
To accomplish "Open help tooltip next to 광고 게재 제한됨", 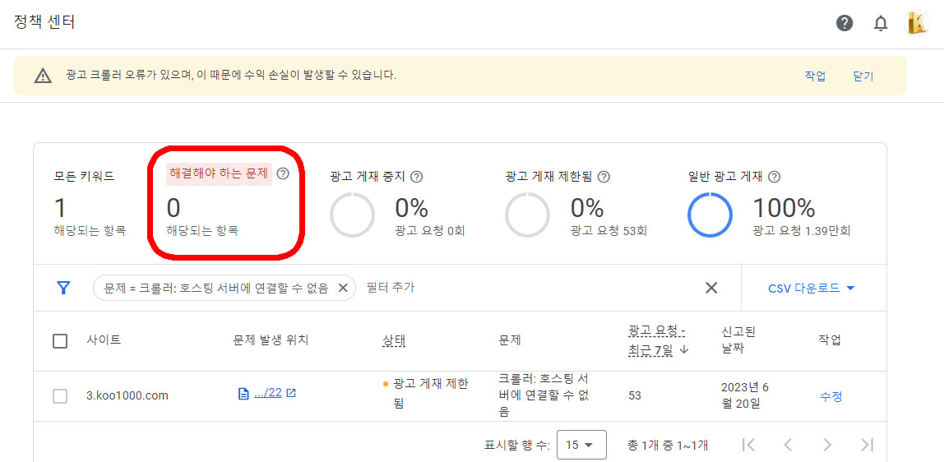I will pos(604,177).
